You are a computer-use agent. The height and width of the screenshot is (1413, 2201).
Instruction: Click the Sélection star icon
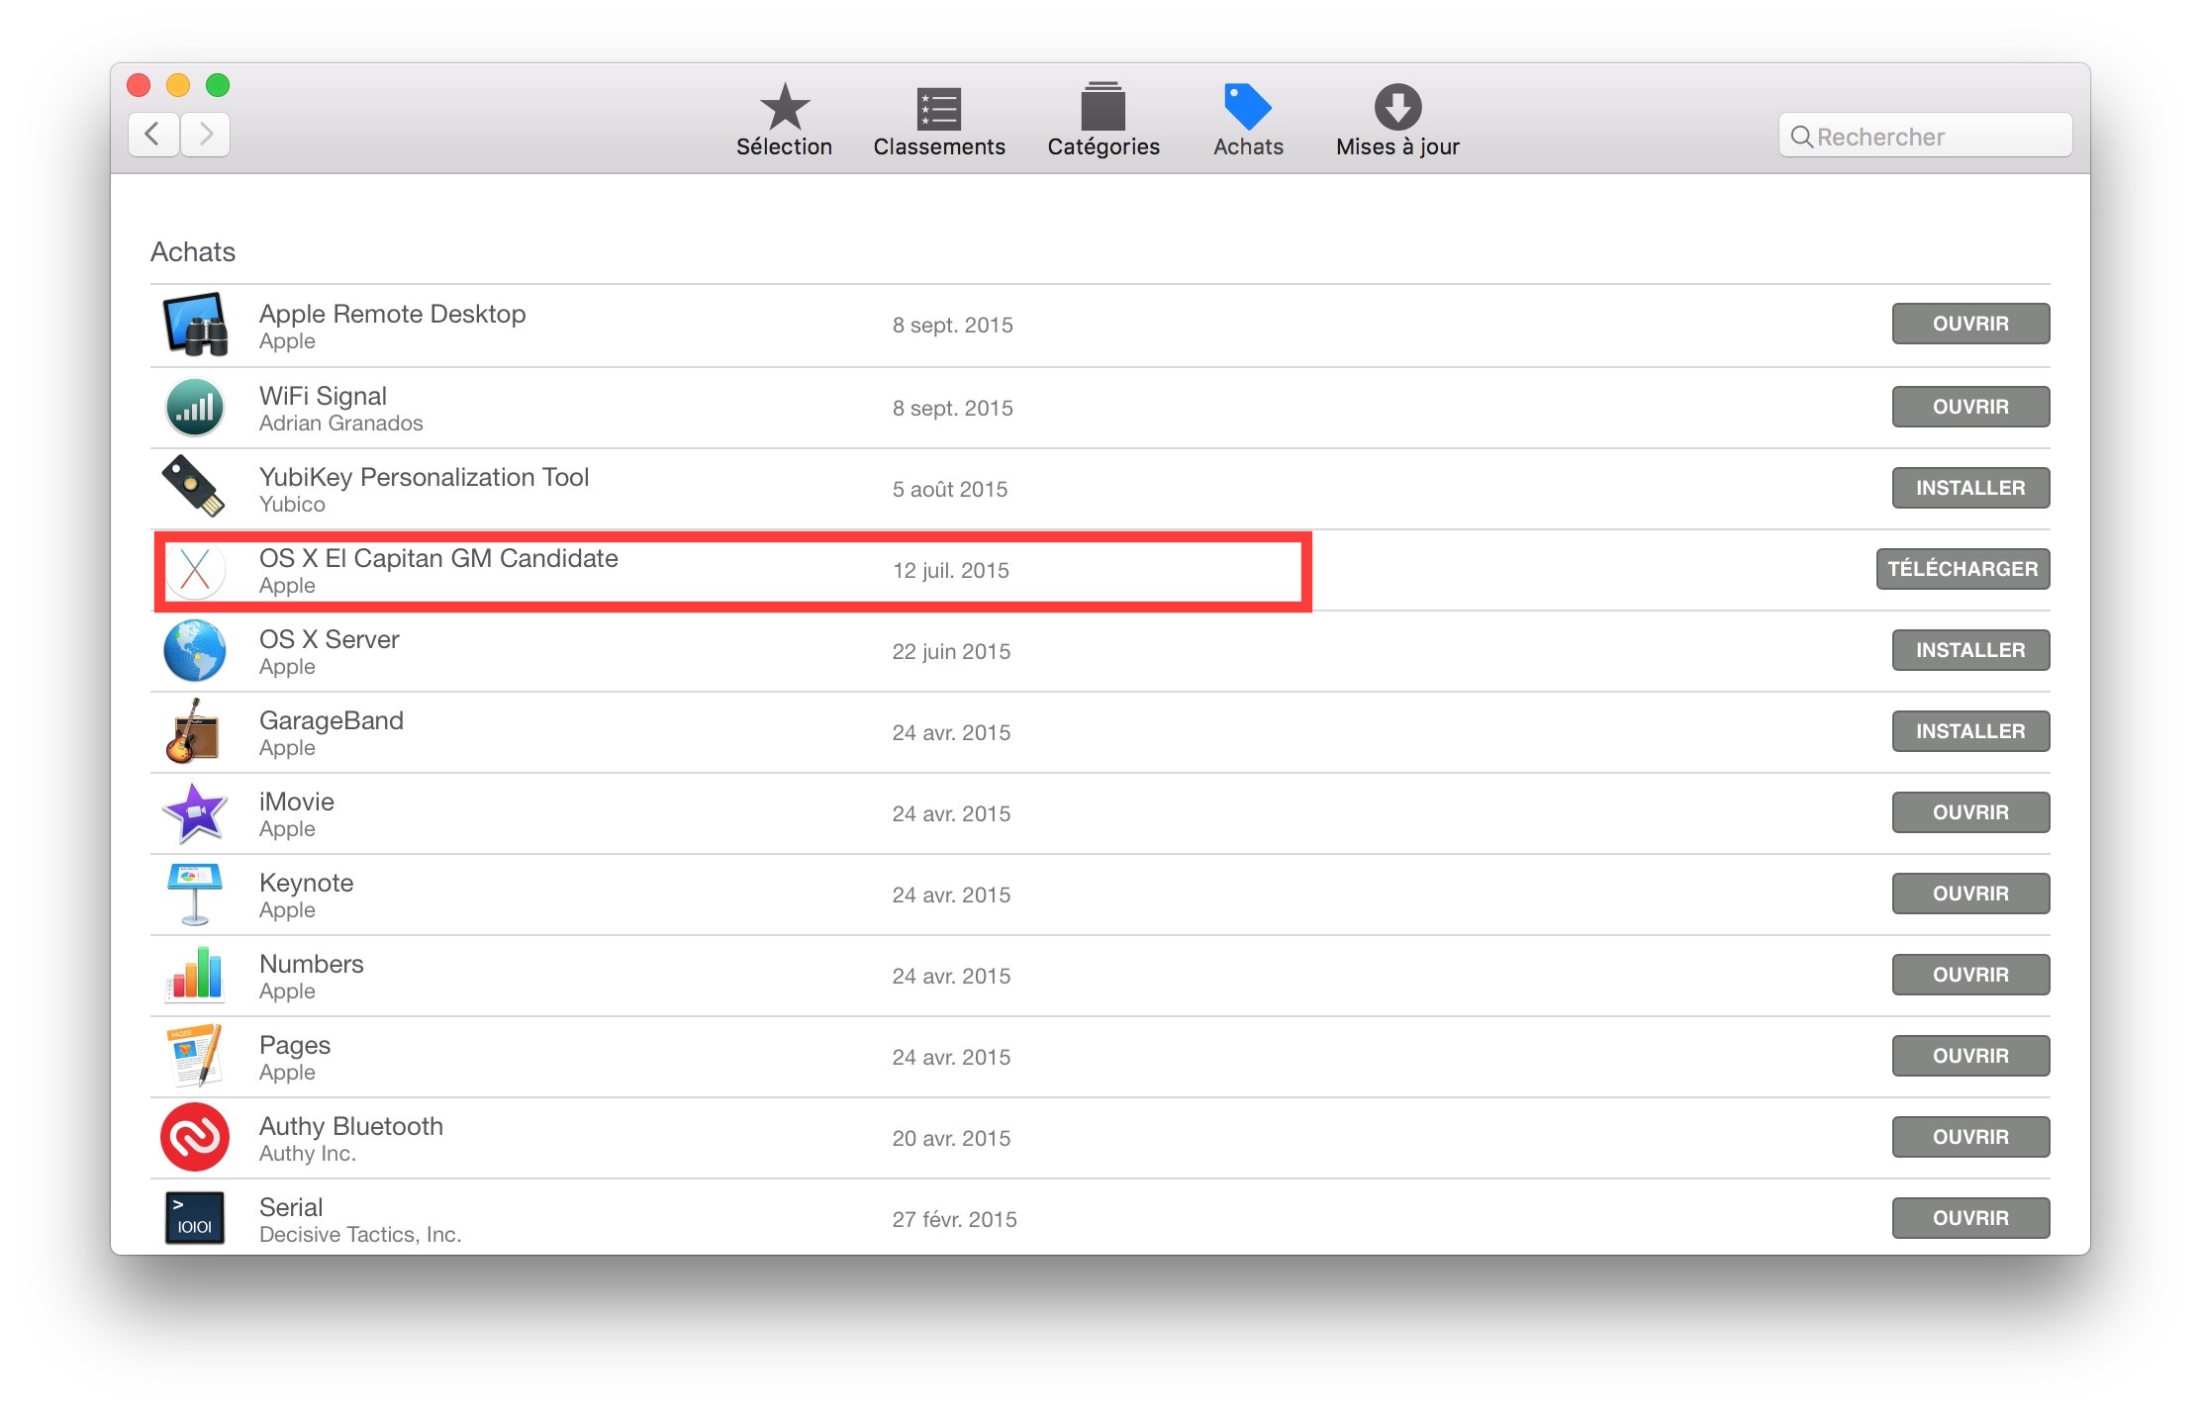[784, 107]
